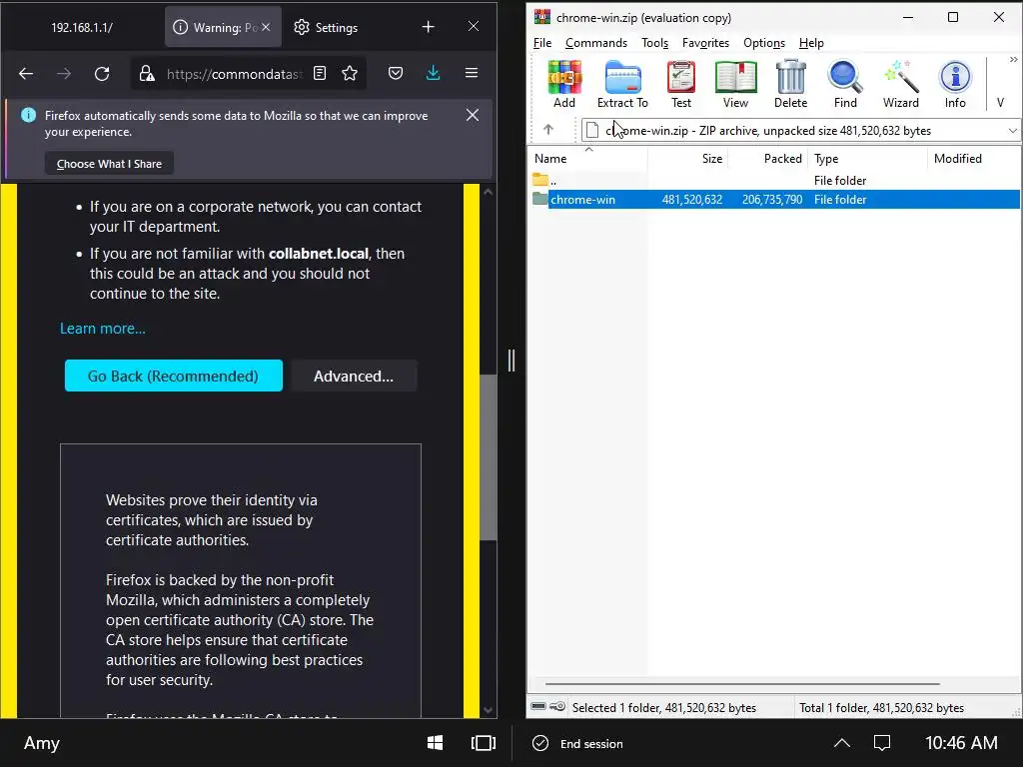Open the Tools menu
This screenshot has width=1023, height=767.
pyautogui.click(x=655, y=43)
